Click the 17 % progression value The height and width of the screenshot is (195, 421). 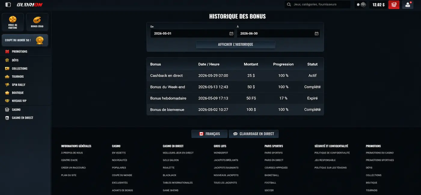pyautogui.click(x=283, y=98)
